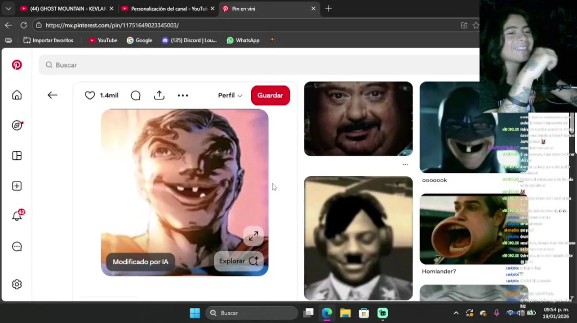
Task: Reload the page with the refresh icon
Action: 23,25
